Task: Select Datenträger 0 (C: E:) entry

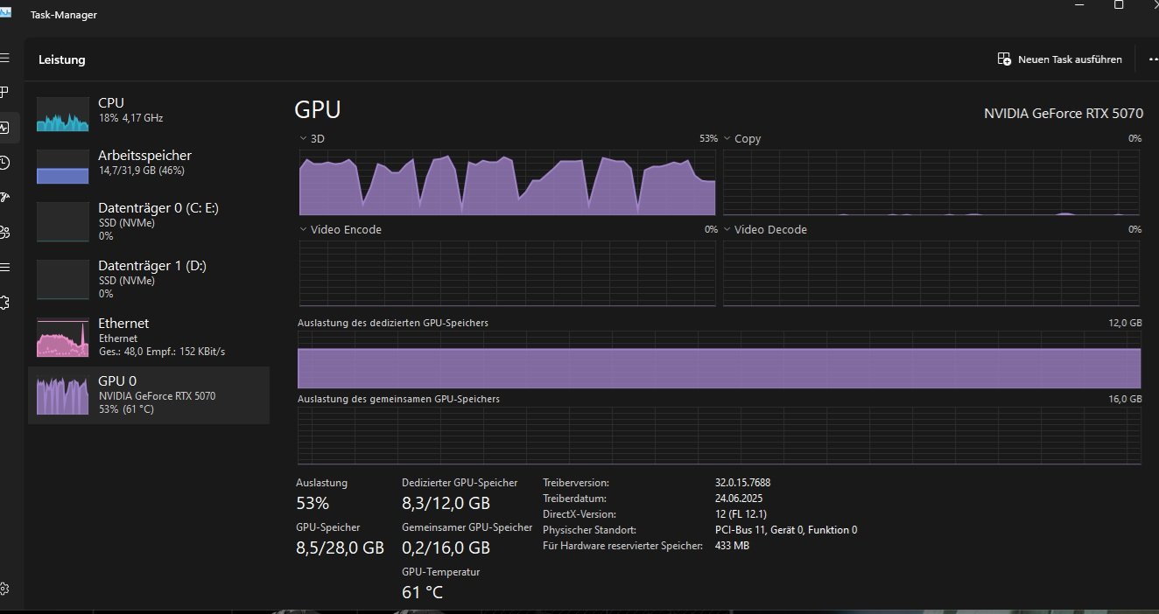Action: [149, 220]
